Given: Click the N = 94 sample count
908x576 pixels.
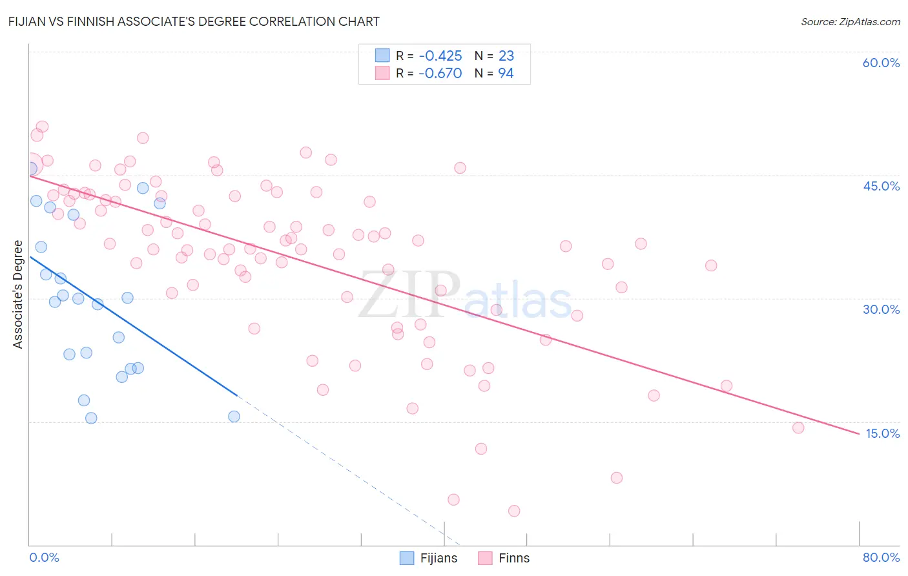Looking at the screenshot, I should pos(494,73).
